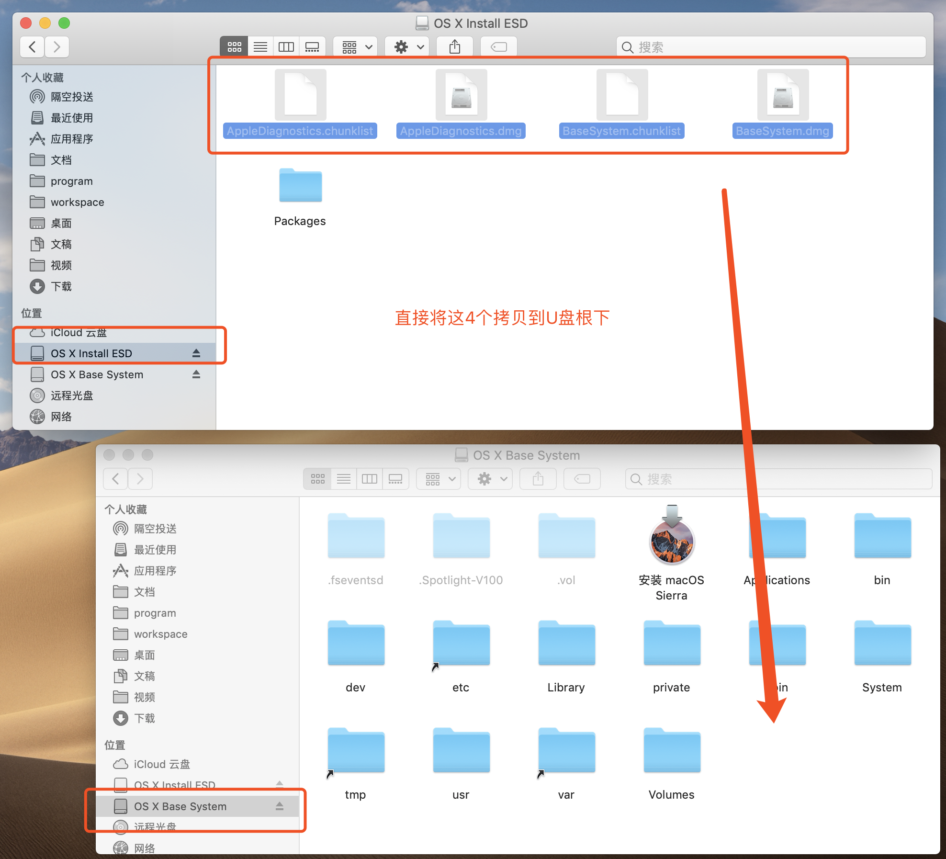Select the Volumes folder
The width and height of the screenshot is (946, 859).
pyautogui.click(x=672, y=764)
